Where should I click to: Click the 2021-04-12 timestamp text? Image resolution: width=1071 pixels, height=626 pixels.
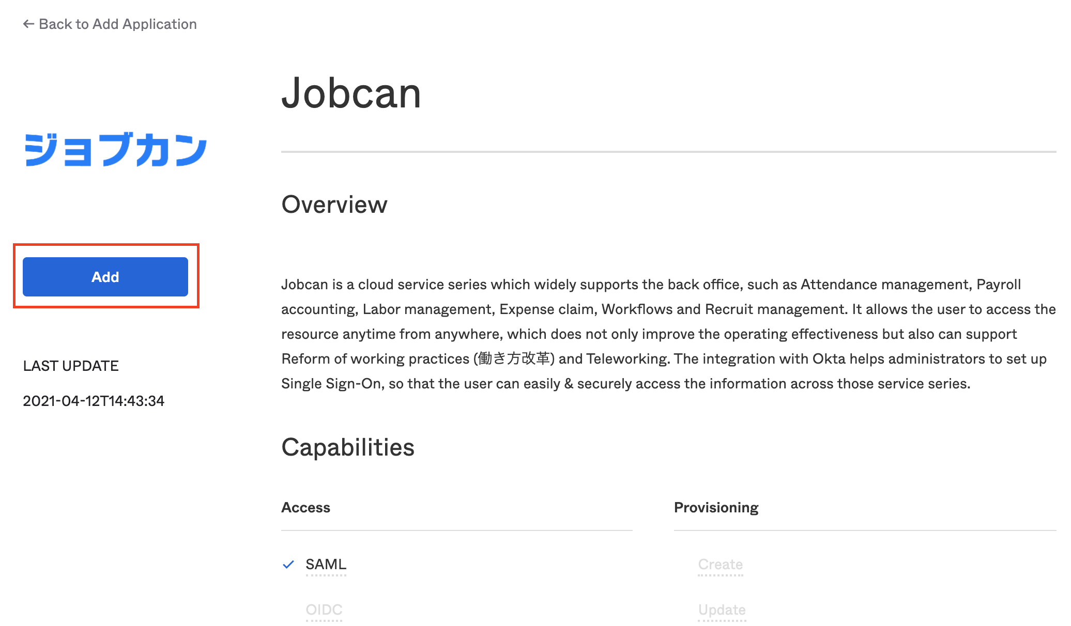coord(94,401)
